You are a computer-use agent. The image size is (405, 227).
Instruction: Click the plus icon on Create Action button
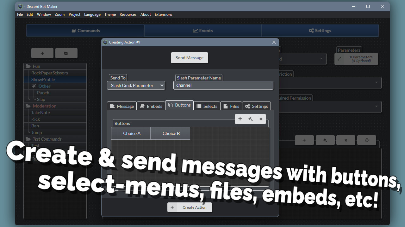tap(172, 207)
